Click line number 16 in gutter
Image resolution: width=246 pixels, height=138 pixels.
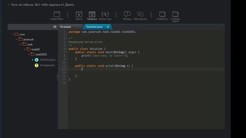(64, 83)
